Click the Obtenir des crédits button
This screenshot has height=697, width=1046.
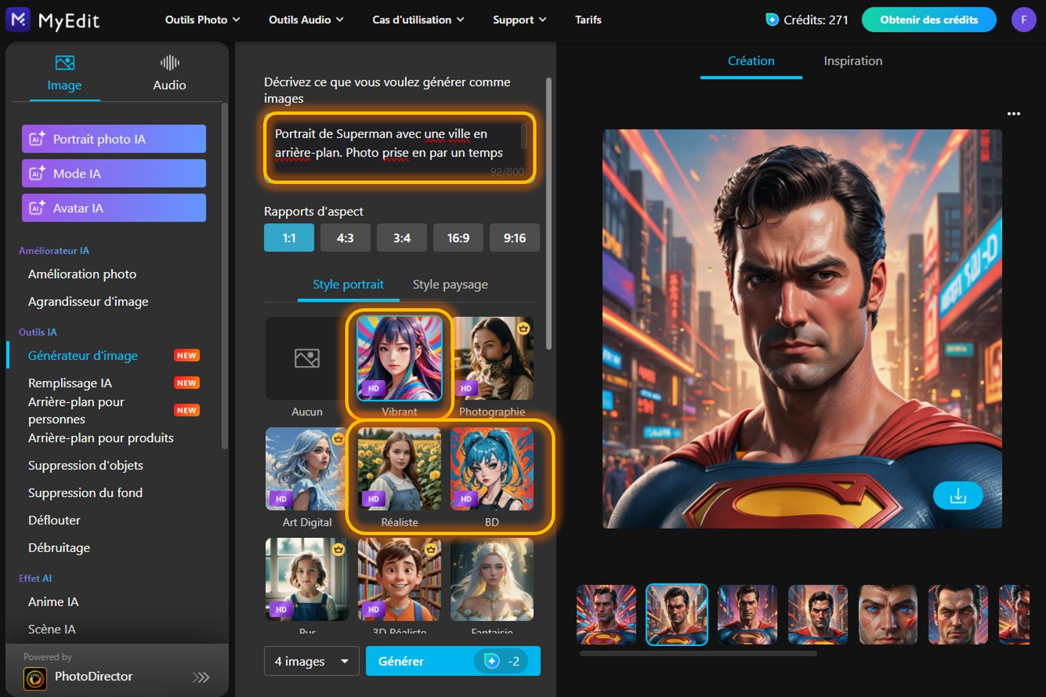coord(929,20)
